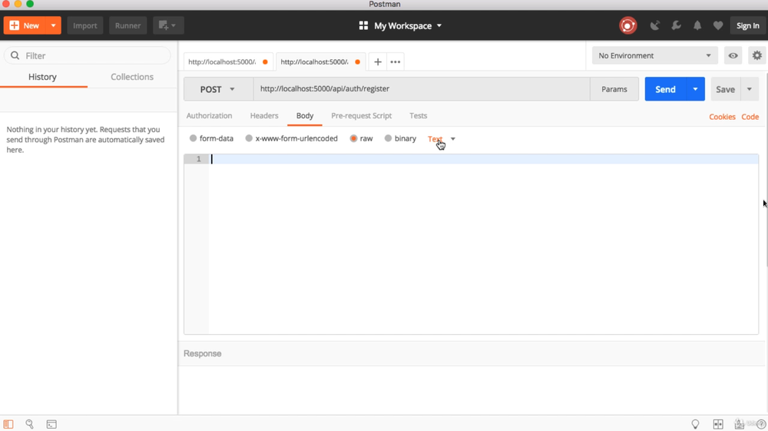The height and width of the screenshot is (431, 768).
Task: Switch to the Body tab
Action: point(305,116)
